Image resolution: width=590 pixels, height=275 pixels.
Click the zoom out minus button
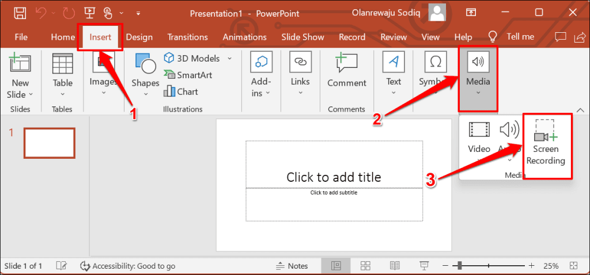[x=445, y=266]
